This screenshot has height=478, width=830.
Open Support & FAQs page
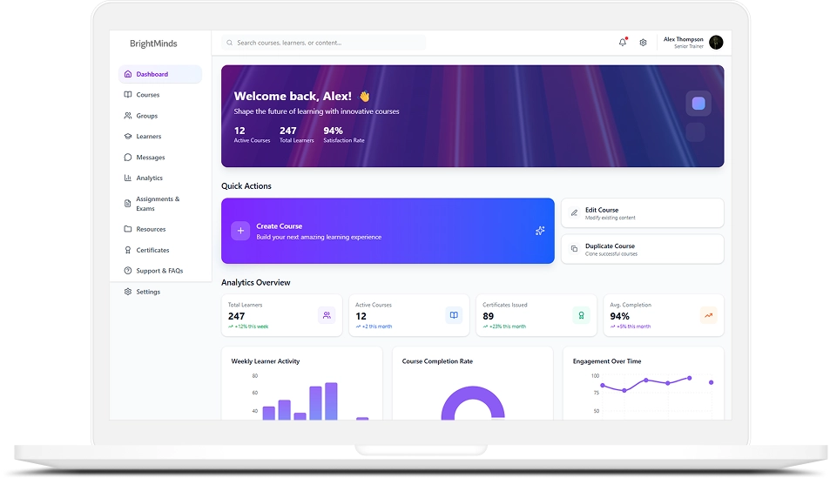159,271
